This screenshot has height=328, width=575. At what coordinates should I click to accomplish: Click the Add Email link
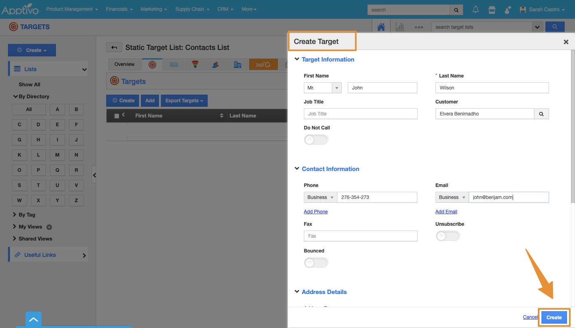pyautogui.click(x=446, y=212)
